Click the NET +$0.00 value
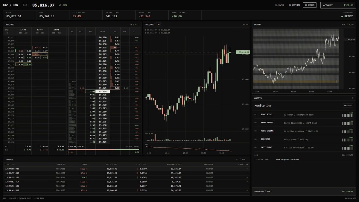359x202 pixels. (348, 191)
